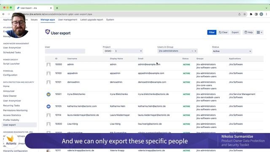Image resolution: width=270 pixels, height=152 pixels.
Task: Click the share icon in address bar
Action: click(x=239, y=14)
